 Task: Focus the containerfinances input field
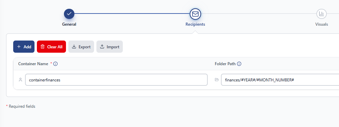[x=116, y=80]
